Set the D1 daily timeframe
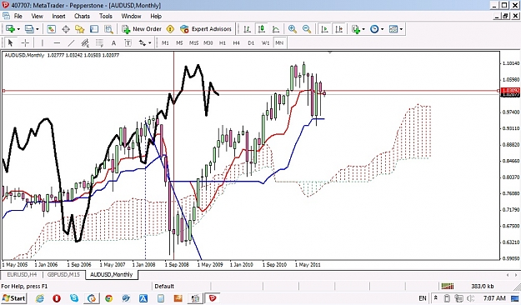 tap(251, 42)
